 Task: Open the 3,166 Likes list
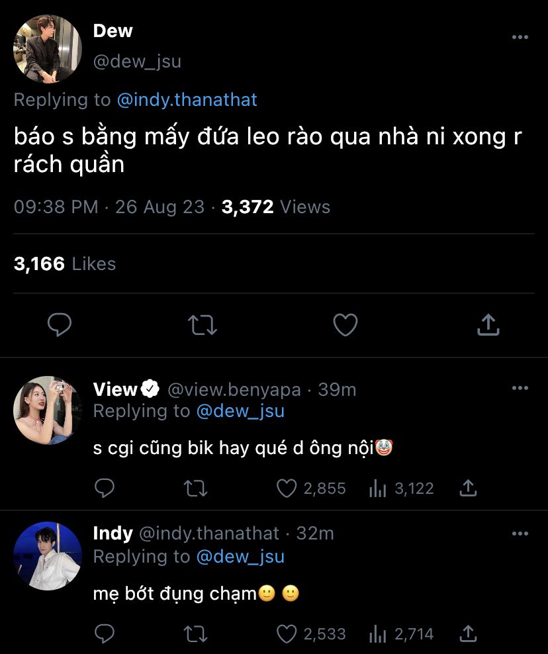click(64, 263)
